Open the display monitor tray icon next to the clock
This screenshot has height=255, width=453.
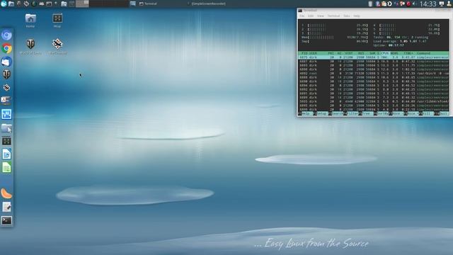[x=442, y=4]
